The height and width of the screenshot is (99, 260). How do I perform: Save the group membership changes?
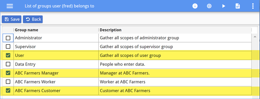pyautogui.click(x=12, y=19)
